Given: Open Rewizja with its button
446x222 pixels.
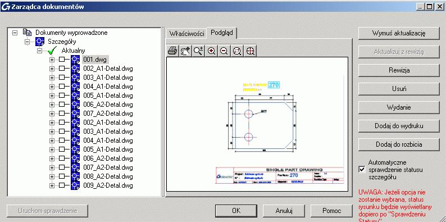Looking at the screenshot, I should pyautogui.click(x=399, y=70).
